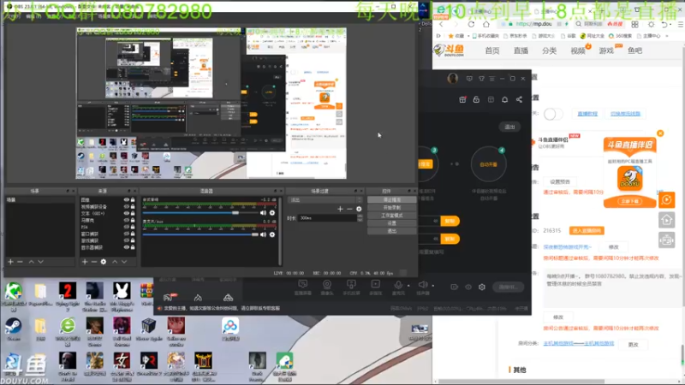Open 分类 tab on Douyu site

(549, 50)
